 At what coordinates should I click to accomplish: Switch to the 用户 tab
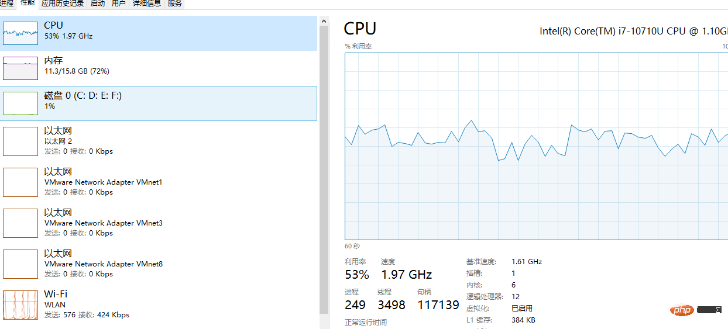(x=118, y=4)
